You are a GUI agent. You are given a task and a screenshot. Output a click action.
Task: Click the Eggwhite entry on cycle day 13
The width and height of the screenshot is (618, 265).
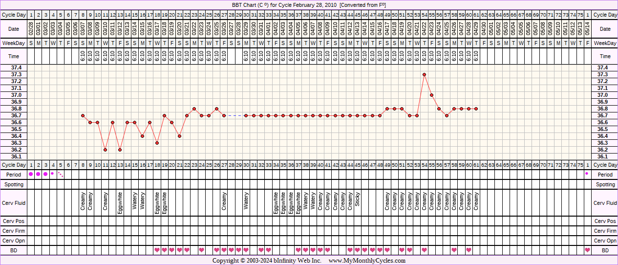tap(120, 202)
